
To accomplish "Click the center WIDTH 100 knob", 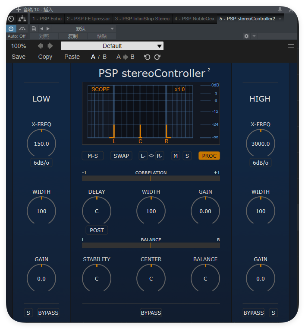I will click(151, 211).
